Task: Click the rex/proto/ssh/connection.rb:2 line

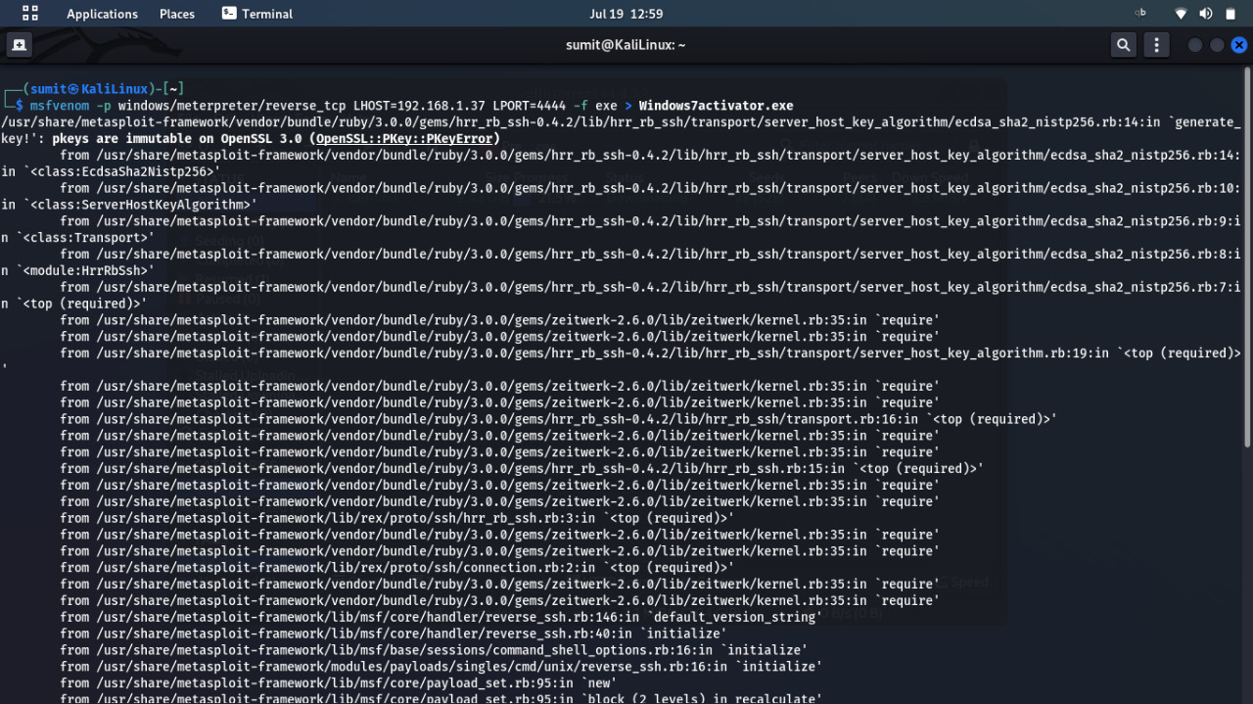Action: coord(396,568)
